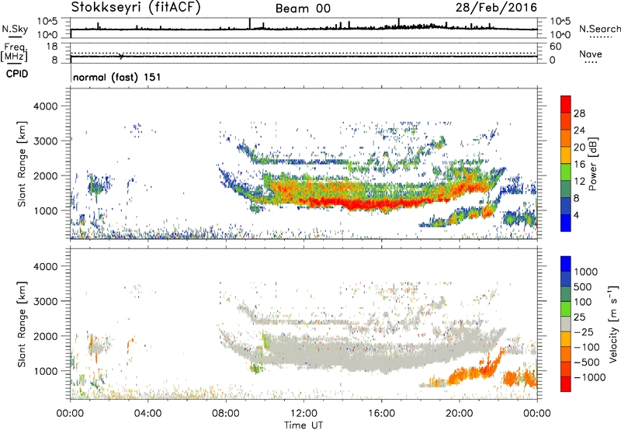Screen dimensions: 621x430
Task: Click the '60' Nave axis tick
Action: (x=556, y=47)
